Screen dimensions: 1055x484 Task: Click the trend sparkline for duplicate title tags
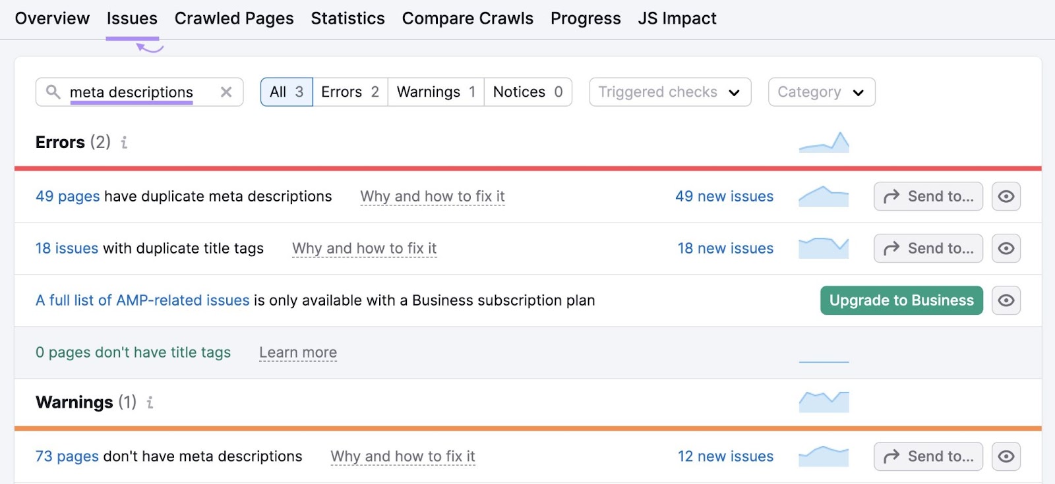point(824,248)
